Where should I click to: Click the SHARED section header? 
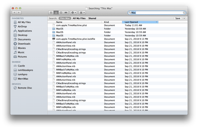pyautogui.click(x=16, y=62)
